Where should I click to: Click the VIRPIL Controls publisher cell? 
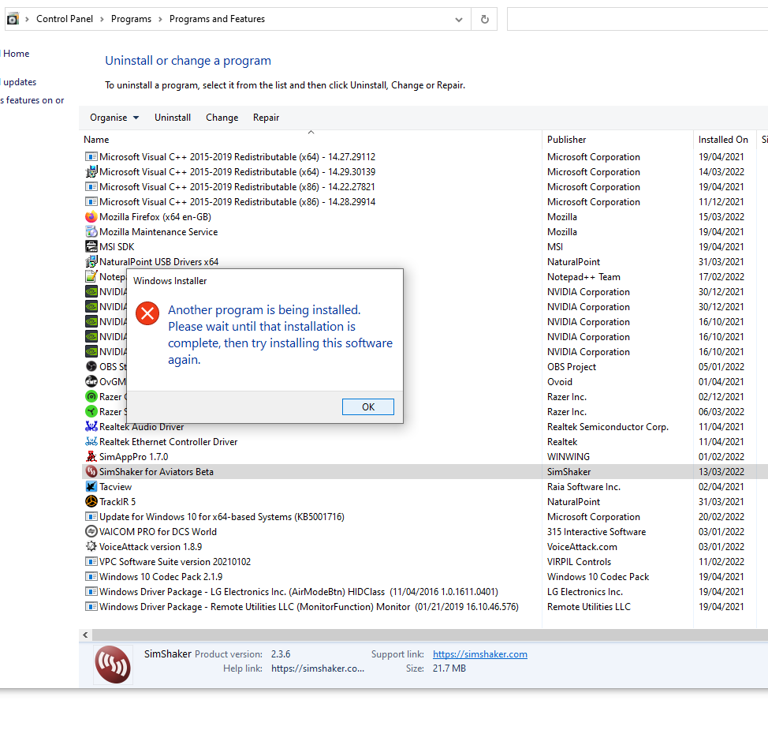579,562
